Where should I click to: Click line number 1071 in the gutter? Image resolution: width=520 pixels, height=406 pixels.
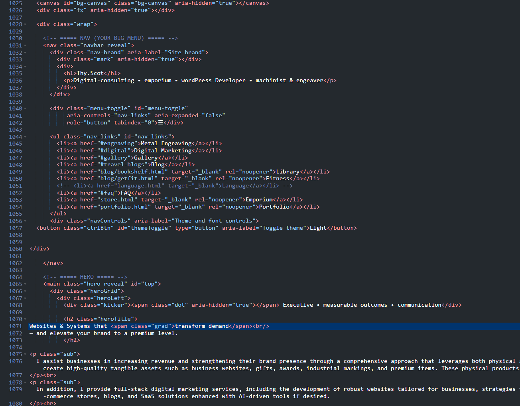(x=16, y=326)
